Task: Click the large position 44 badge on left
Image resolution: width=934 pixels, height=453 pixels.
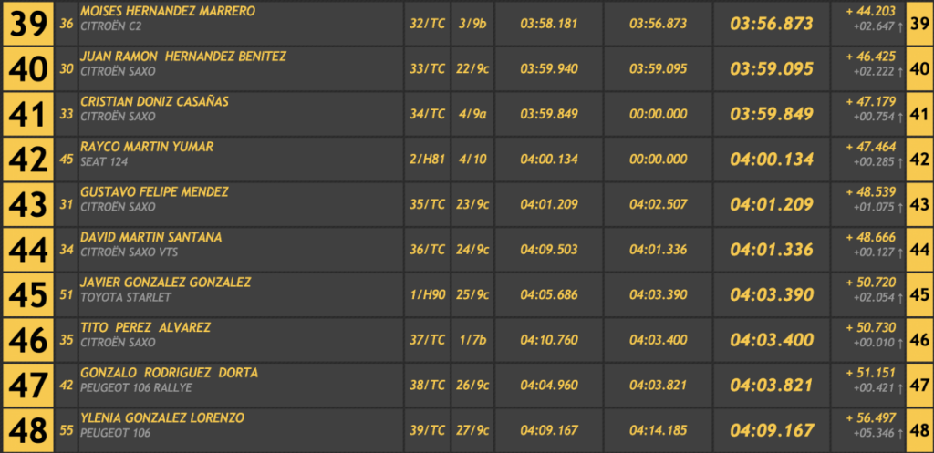Action: [27, 249]
